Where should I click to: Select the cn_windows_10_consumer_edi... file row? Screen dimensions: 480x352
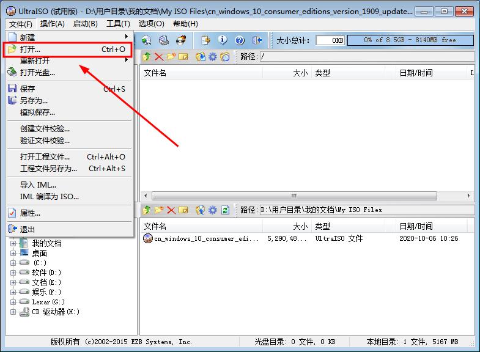(308, 238)
